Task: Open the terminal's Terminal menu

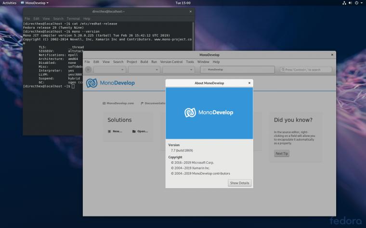Action: 73,18
